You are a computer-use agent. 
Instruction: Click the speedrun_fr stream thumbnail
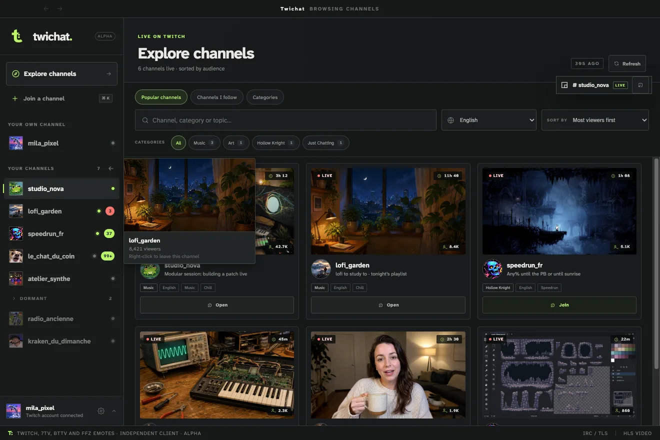pyautogui.click(x=559, y=211)
